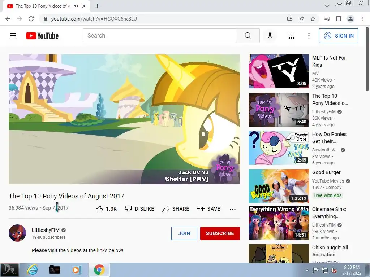Click the DISLIKE thumbs down button
Screen dimensions: 370x277
139,209
